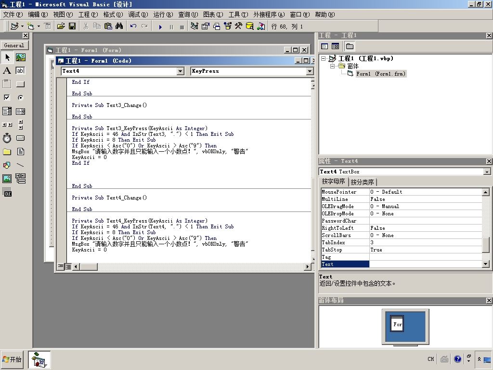Open the KeyPress procedure dropdown
The height and width of the screenshot is (370, 493).
(x=310, y=71)
